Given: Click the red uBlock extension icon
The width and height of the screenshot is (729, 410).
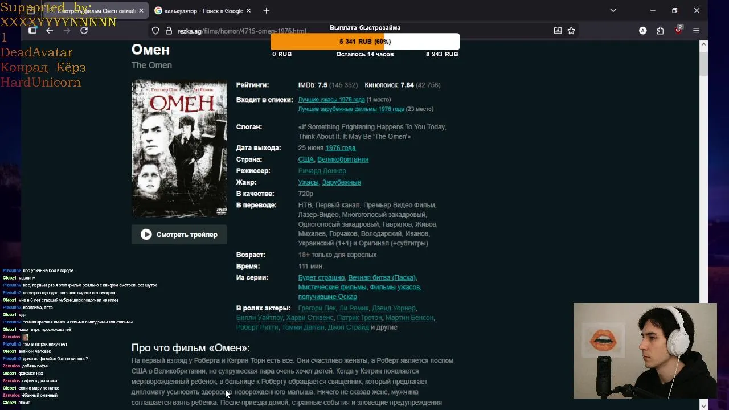Looking at the screenshot, I should coord(678,30).
